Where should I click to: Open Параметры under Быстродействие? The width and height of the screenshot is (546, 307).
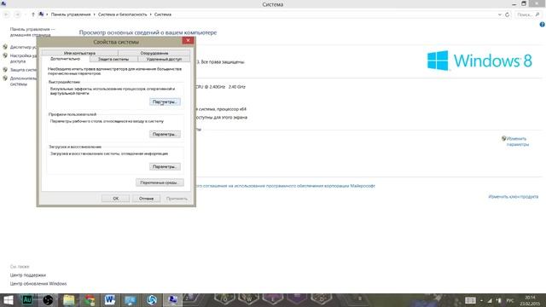click(165, 102)
